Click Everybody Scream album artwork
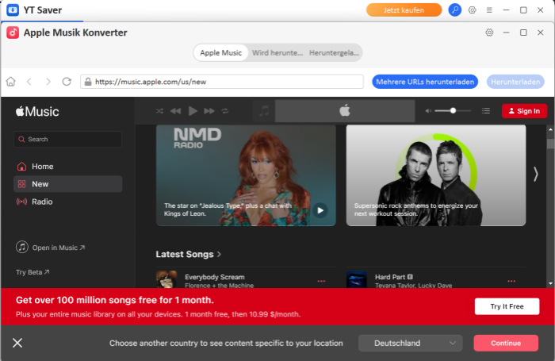Screen dimensions: 555x361 [166, 279]
